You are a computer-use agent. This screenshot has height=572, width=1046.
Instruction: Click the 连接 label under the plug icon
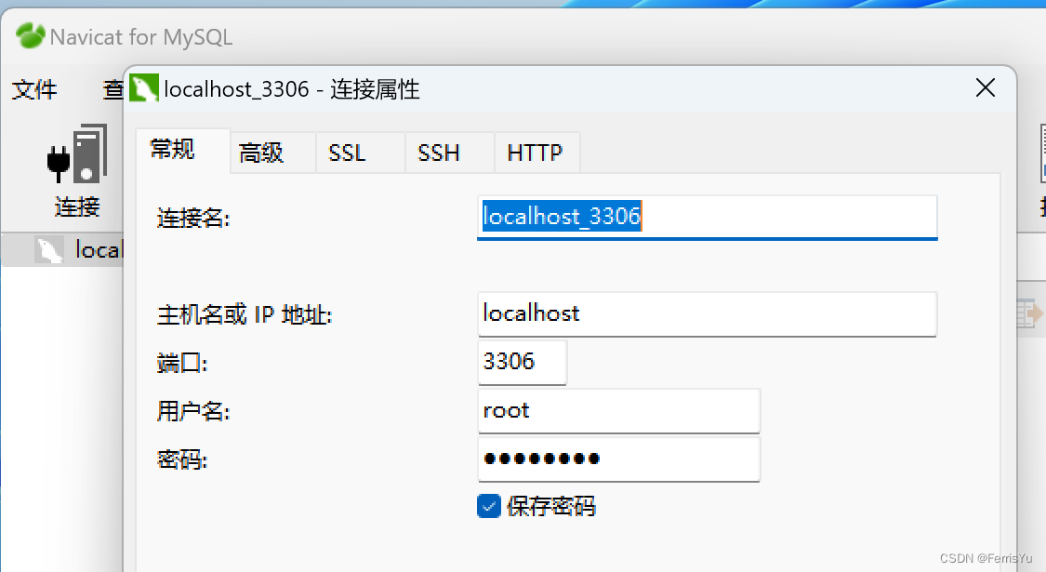[x=77, y=206]
